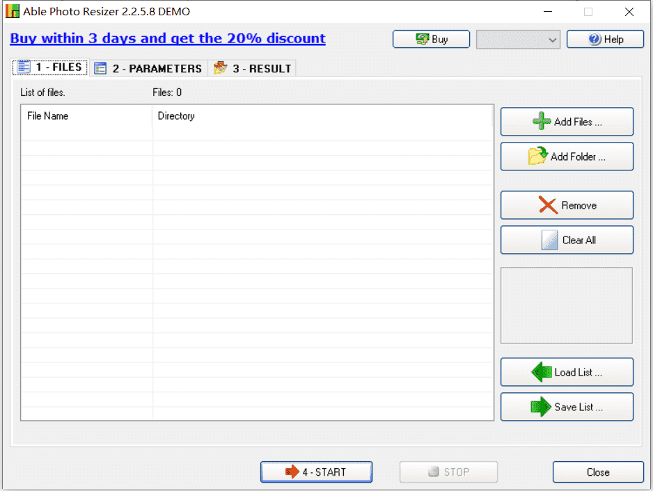Start resizing with 4 - START
This screenshot has height=491, width=653.
[x=317, y=472]
